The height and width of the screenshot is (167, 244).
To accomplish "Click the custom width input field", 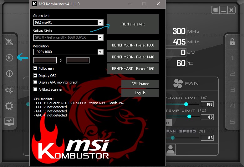I will pos(45,60).
